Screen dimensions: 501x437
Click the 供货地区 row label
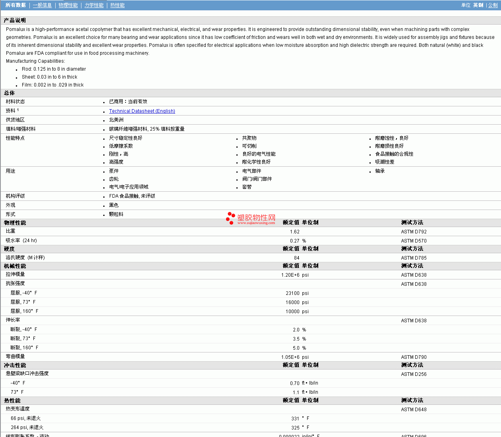coord(15,120)
